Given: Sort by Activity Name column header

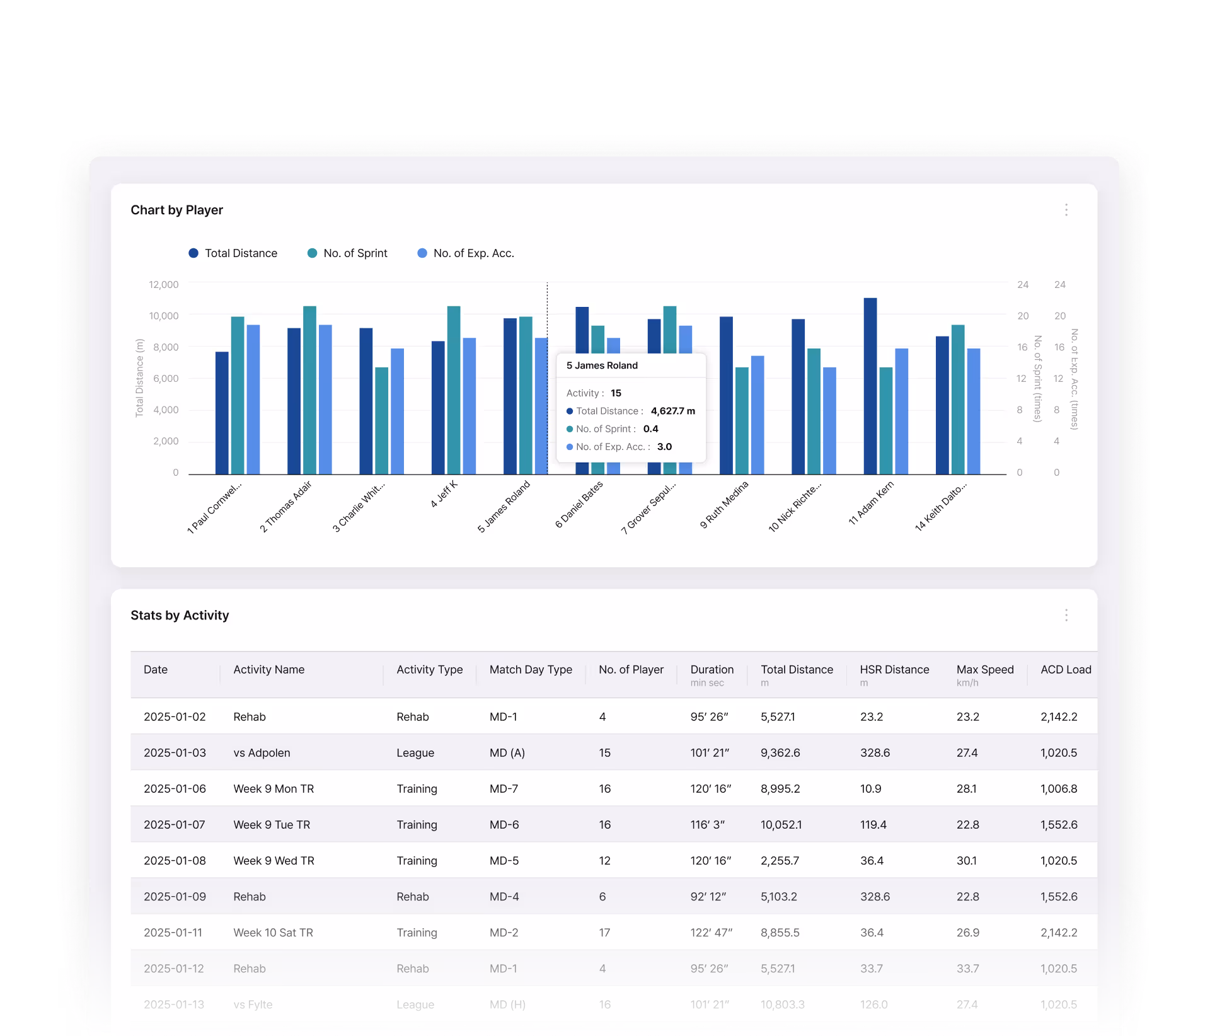Looking at the screenshot, I should coord(268,670).
